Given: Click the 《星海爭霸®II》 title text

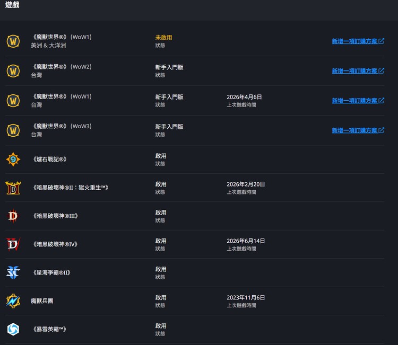Looking at the screenshot, I should [x=52, y=272].
